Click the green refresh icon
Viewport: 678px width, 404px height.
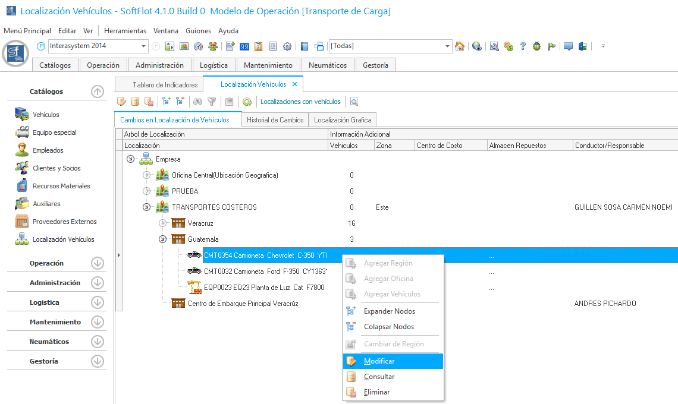point(247,102)
